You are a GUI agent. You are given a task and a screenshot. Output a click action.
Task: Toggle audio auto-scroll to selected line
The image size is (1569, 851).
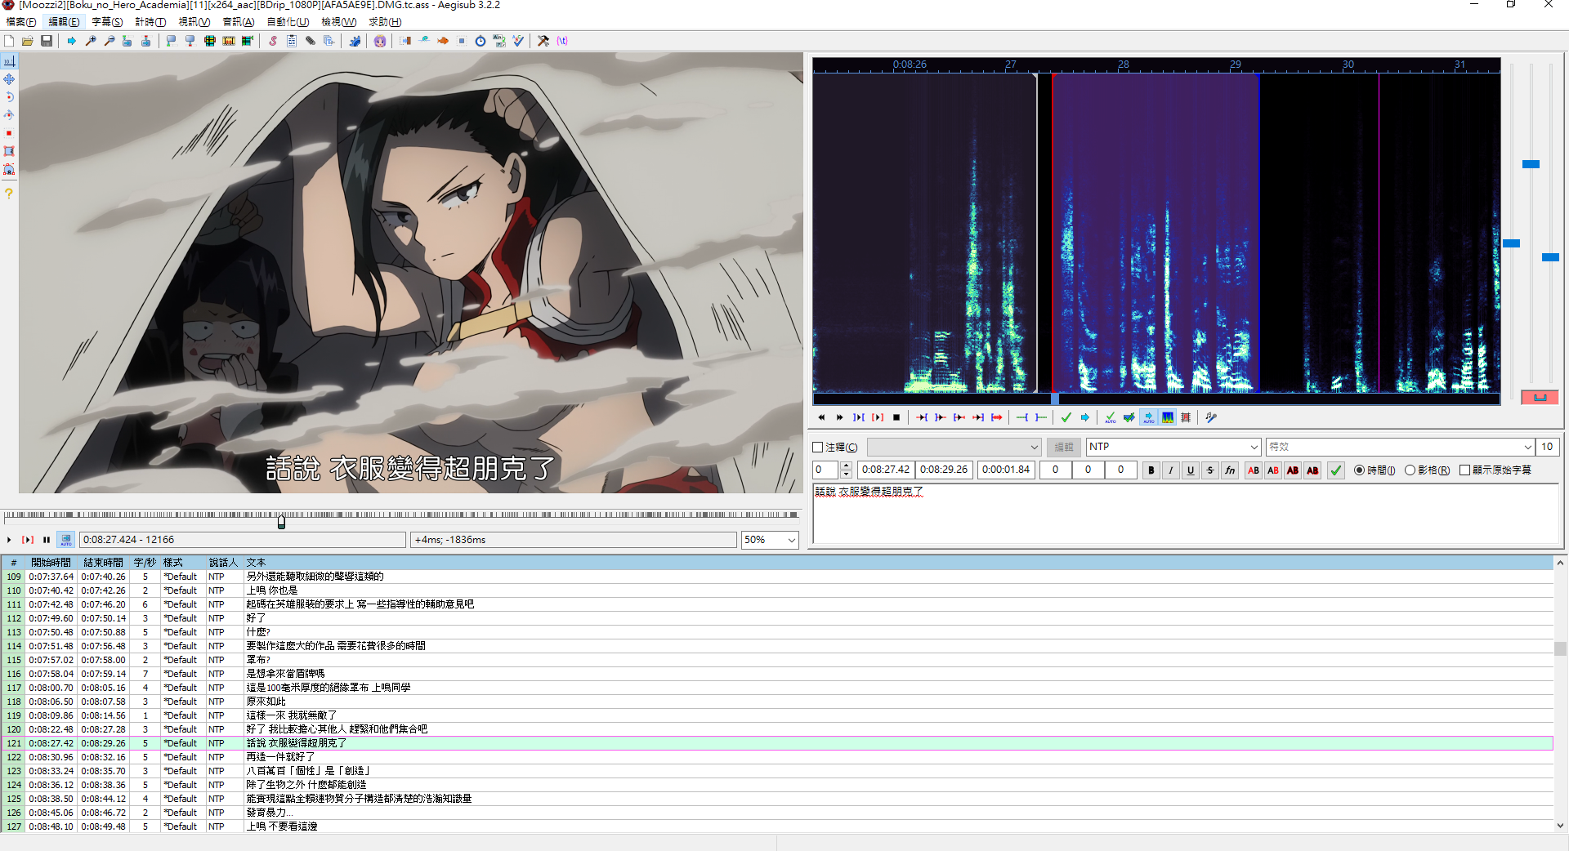(x=1148, y=417)
